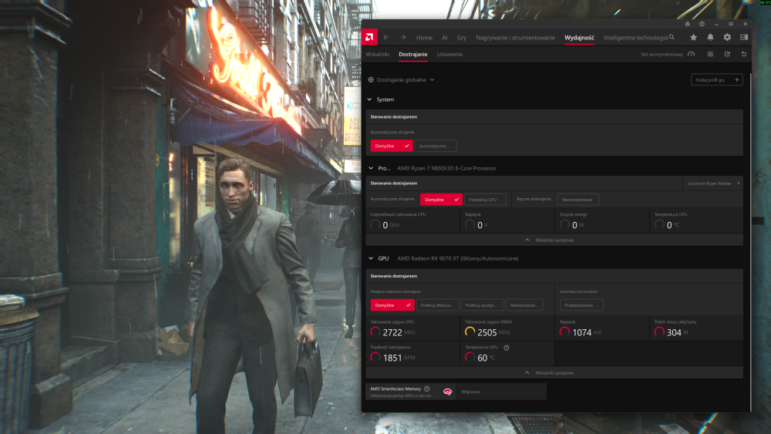Open the help question mark icon
The height and width of the screenshot is (434, 771).
click(702, 24)
